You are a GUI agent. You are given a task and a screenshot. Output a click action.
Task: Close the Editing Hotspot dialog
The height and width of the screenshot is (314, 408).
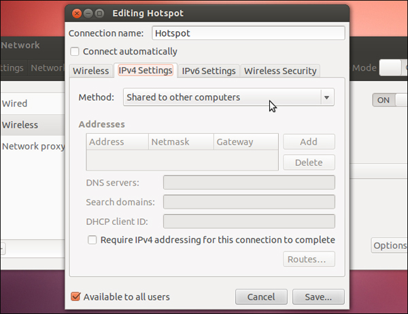click(77, 14)
